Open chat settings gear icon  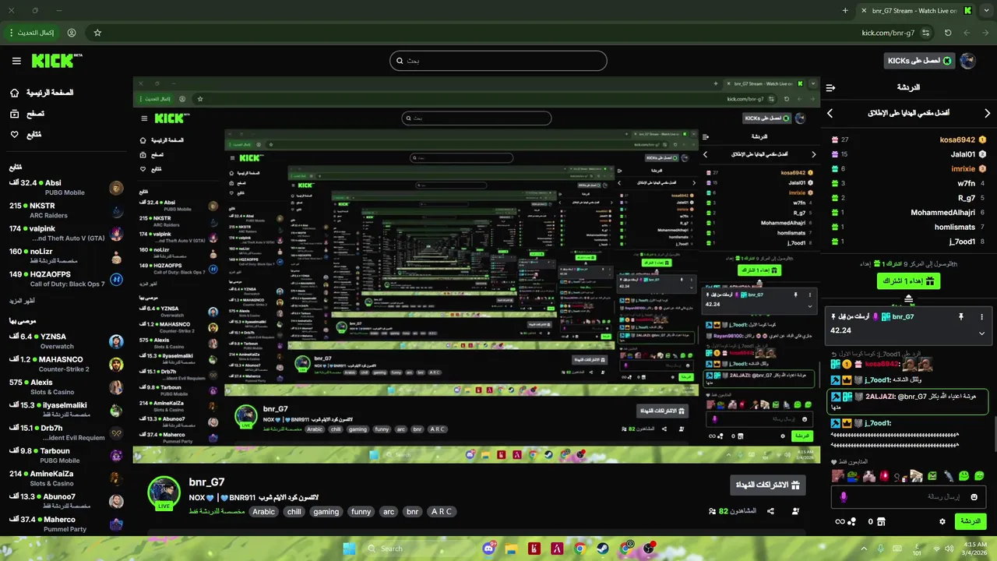pos(942,521)
